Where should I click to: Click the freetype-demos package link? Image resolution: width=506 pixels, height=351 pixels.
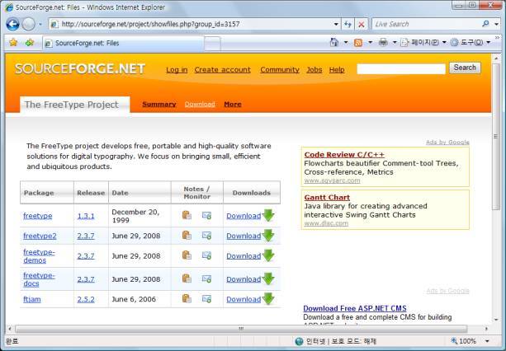coord(39,256)
